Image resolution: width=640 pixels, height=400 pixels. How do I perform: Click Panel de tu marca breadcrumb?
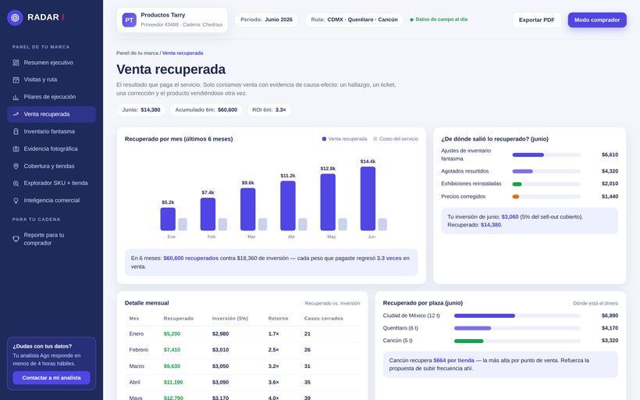[x=137, y=53]
